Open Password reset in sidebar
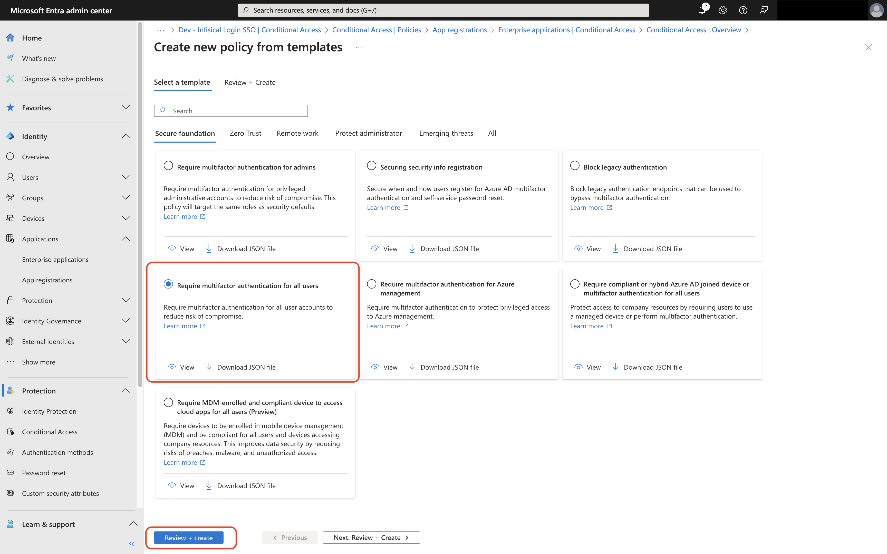Screen dimensions: 887x554 pyautogui.click(x=44, y=473)
